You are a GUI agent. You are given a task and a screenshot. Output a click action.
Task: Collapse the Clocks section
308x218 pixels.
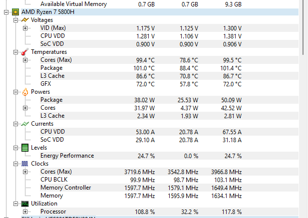click(15, 164)
